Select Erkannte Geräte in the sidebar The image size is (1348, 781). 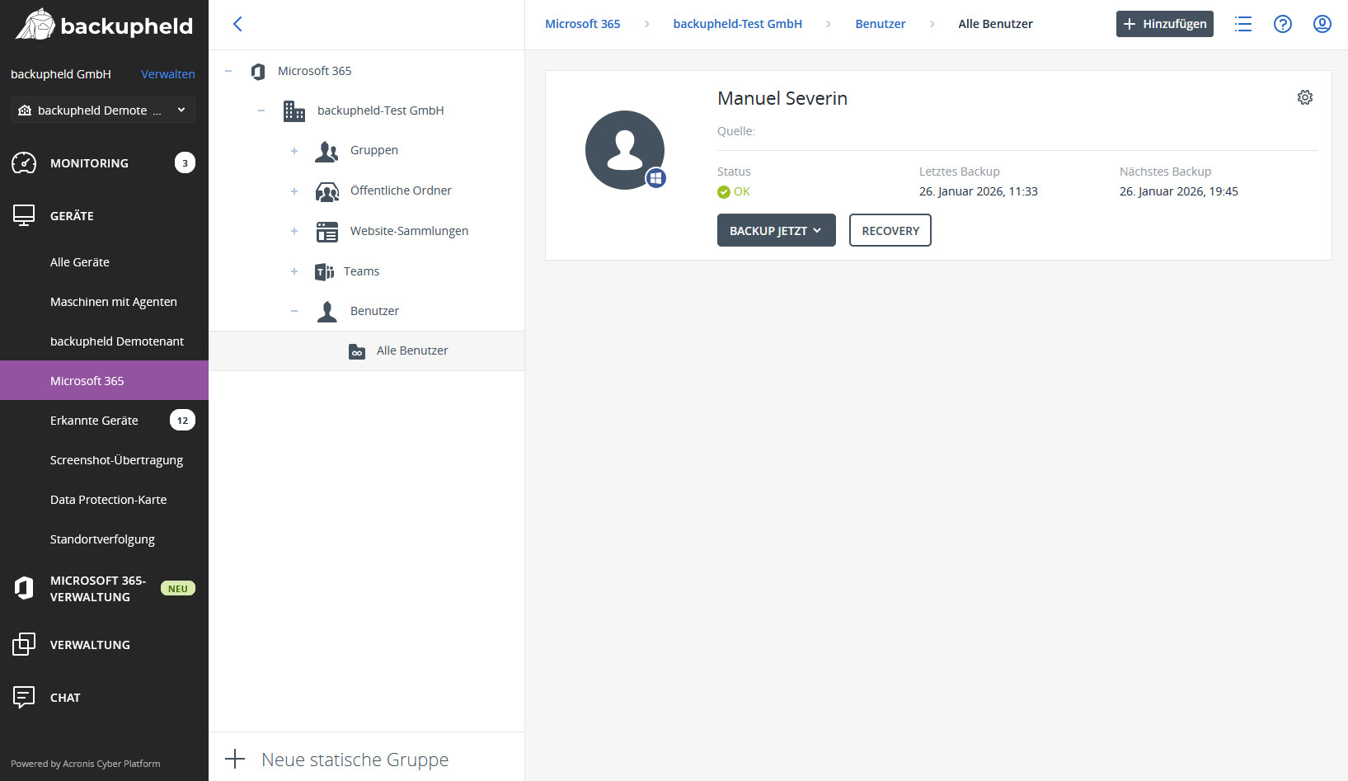coord(94,420)
